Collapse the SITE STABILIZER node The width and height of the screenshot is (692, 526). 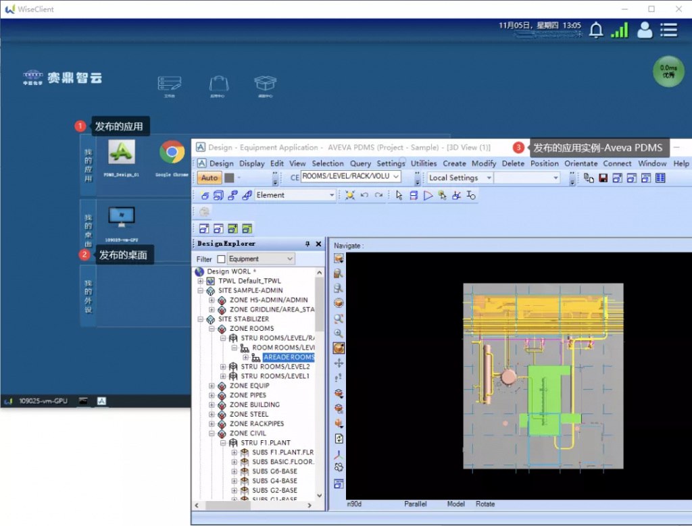click(x=200, y=319)
